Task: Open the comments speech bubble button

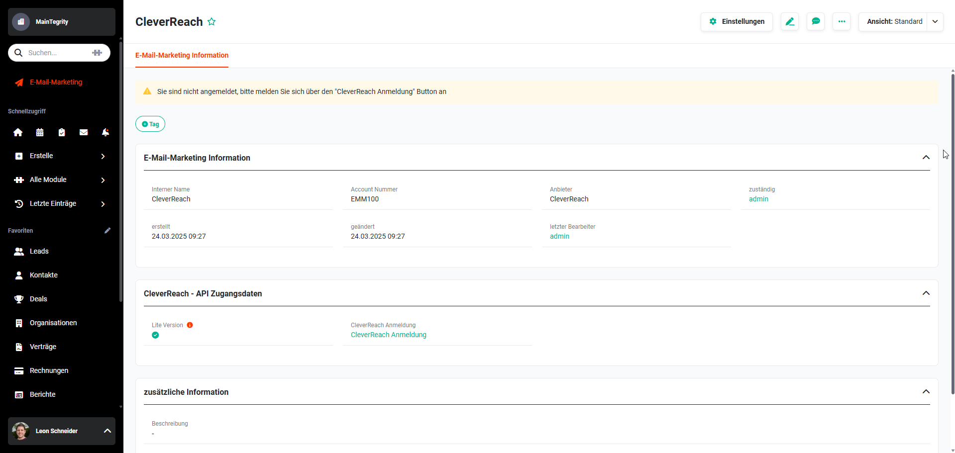Action: 816,21
